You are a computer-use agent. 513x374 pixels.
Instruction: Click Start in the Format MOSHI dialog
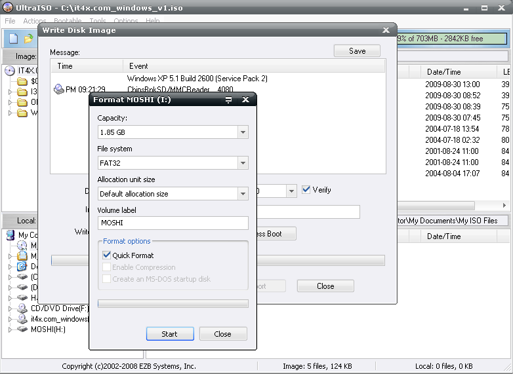tap(170, 334)
